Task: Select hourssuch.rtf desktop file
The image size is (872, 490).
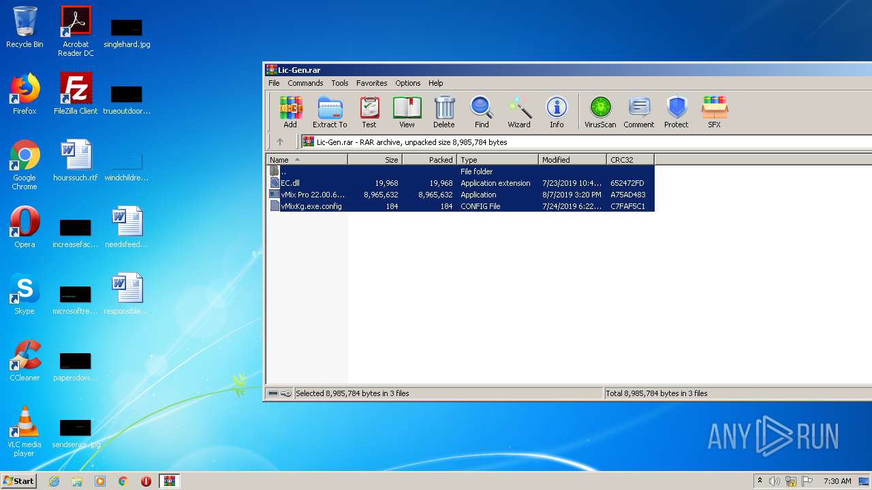Action: pos(76,161)
